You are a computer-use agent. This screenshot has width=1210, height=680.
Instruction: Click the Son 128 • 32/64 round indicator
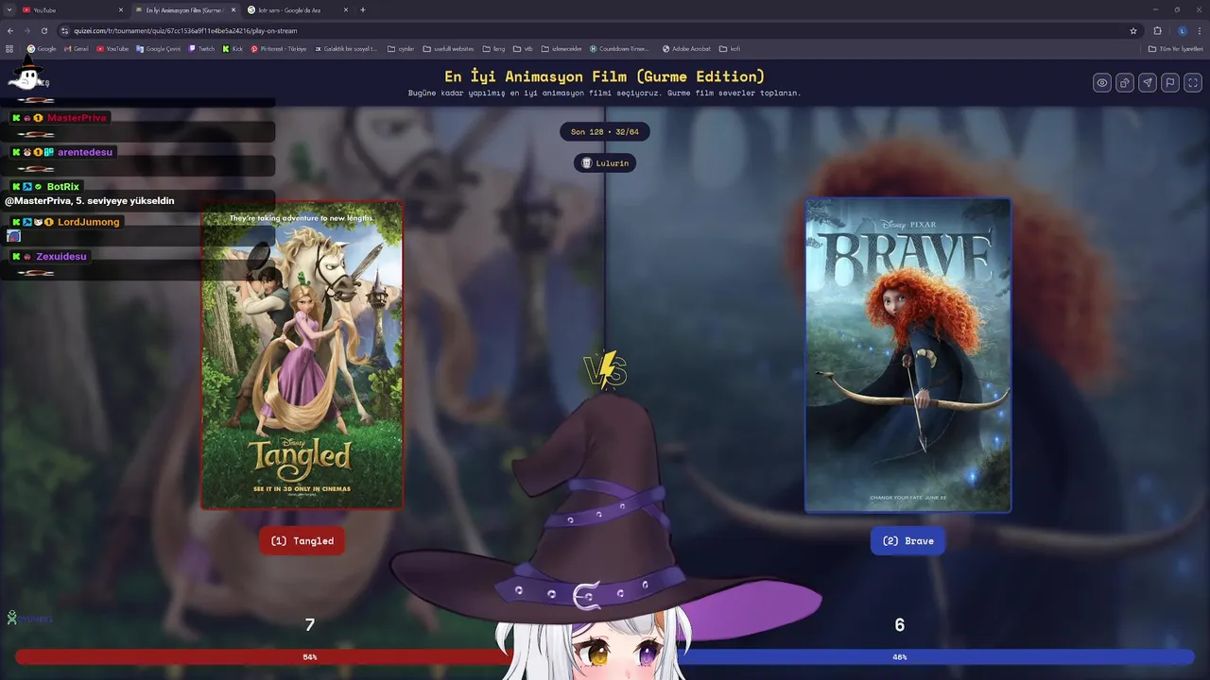tap(605, 132)
